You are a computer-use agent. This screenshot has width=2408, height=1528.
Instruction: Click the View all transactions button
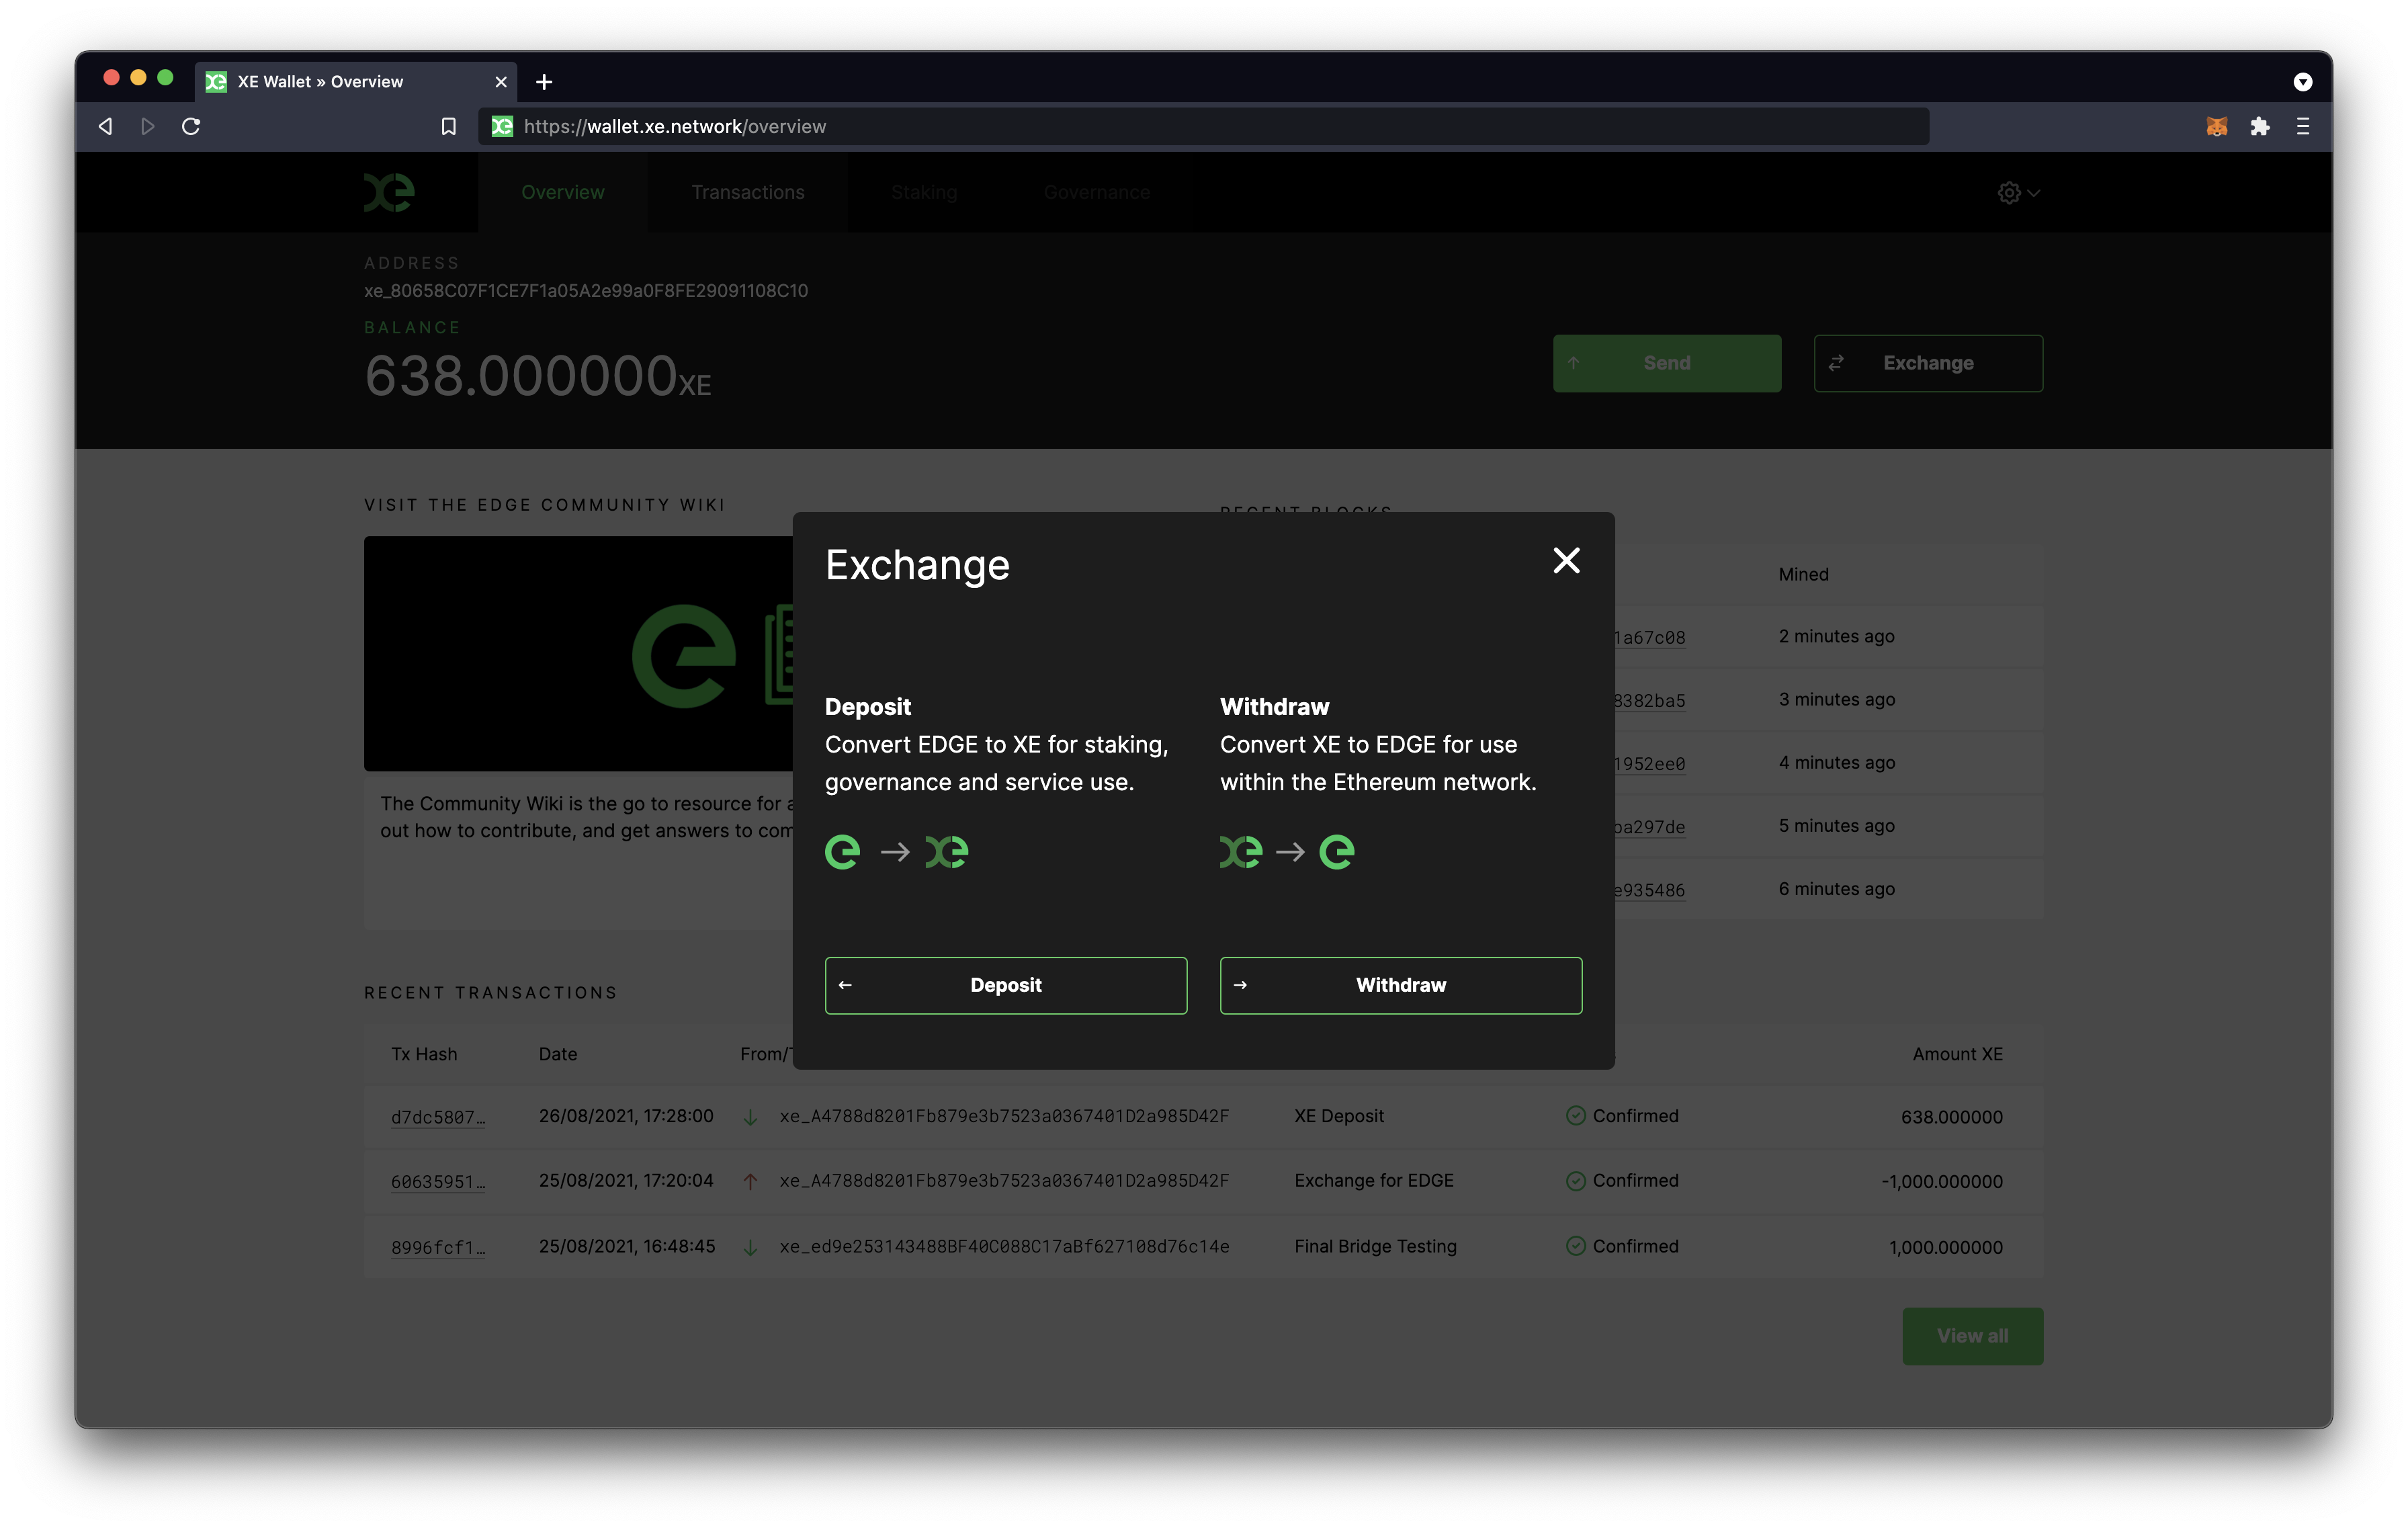(x=1972, y=1336)
